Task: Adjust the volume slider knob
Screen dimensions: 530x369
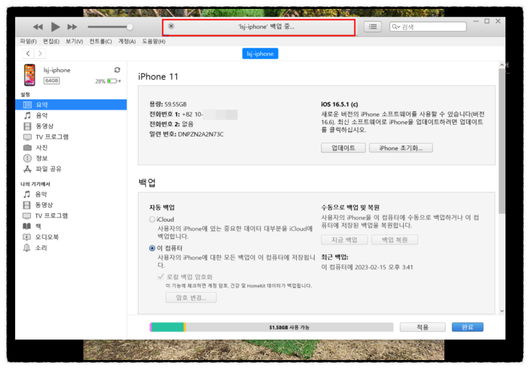Action: pyautogui.click(x=130, y=27)
